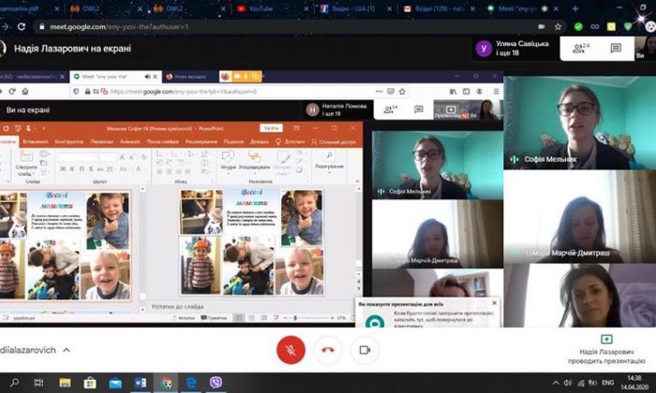
Task: Bookmark this page with star icon
Action: click(558, 26)
